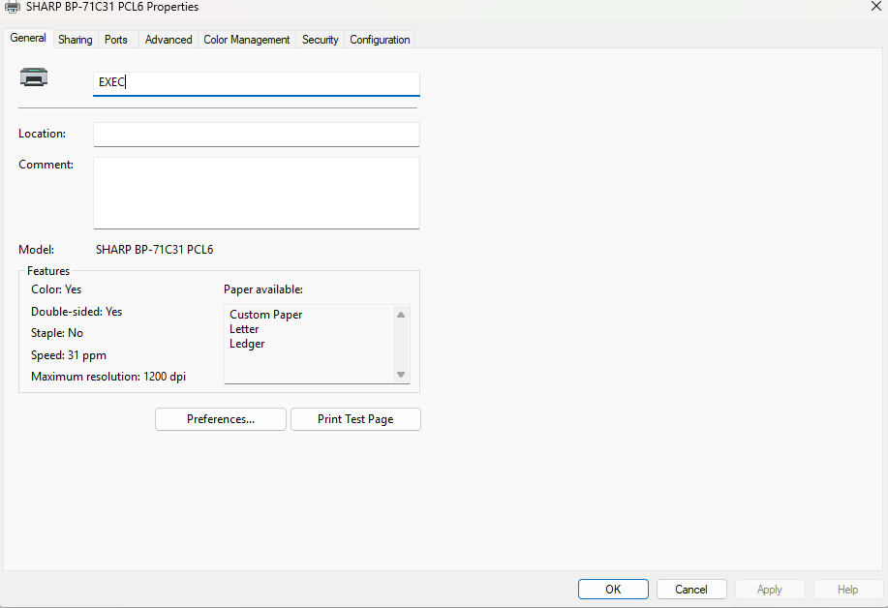The width and height of the screenshot is (888, 608).
Task: Click the 'Color: Yes' feature text
Action: pos(56,289)
